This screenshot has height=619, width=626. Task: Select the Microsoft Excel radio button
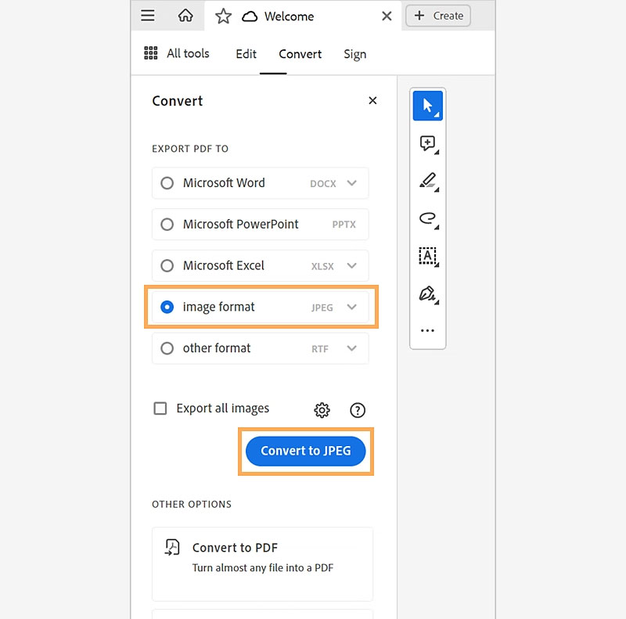167,266
